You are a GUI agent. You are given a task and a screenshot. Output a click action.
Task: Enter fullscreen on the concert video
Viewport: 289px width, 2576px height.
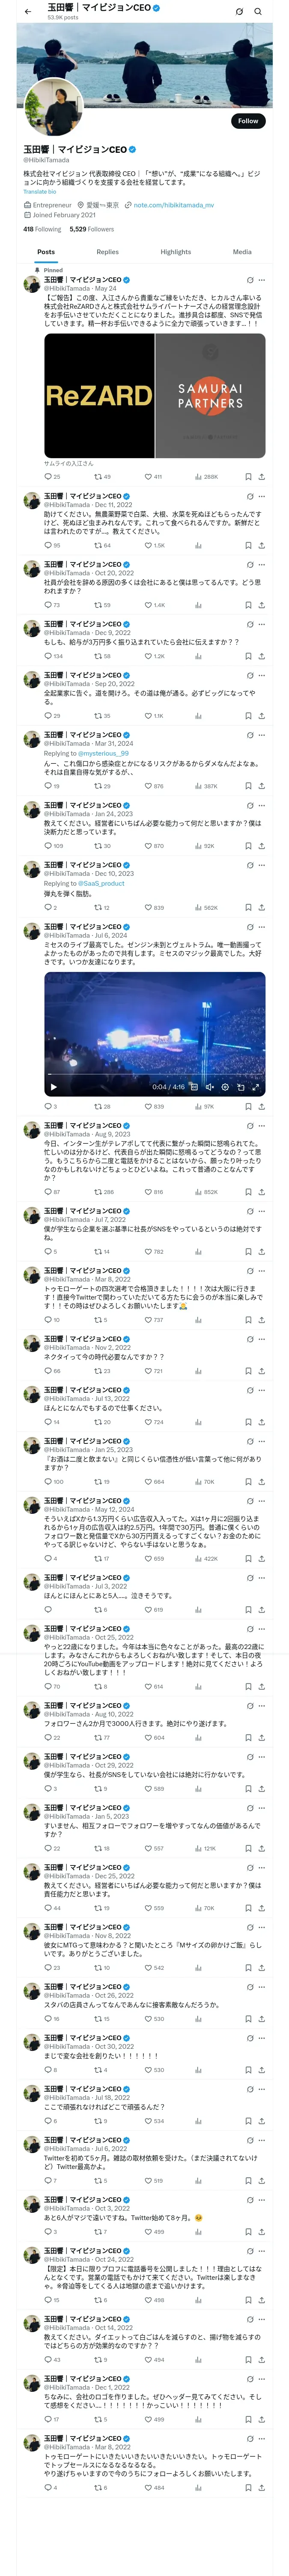(255, 1087)
